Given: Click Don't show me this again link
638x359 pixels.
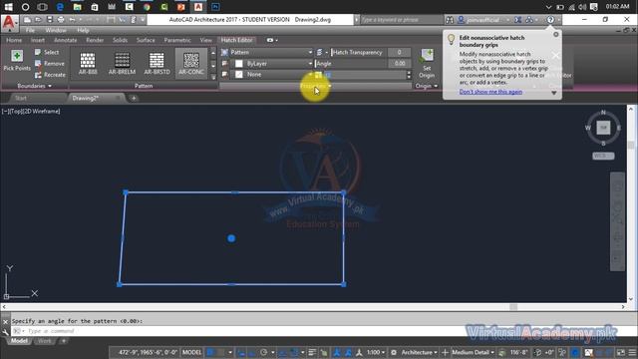Looking at the screenshot, I should [490, 92].
